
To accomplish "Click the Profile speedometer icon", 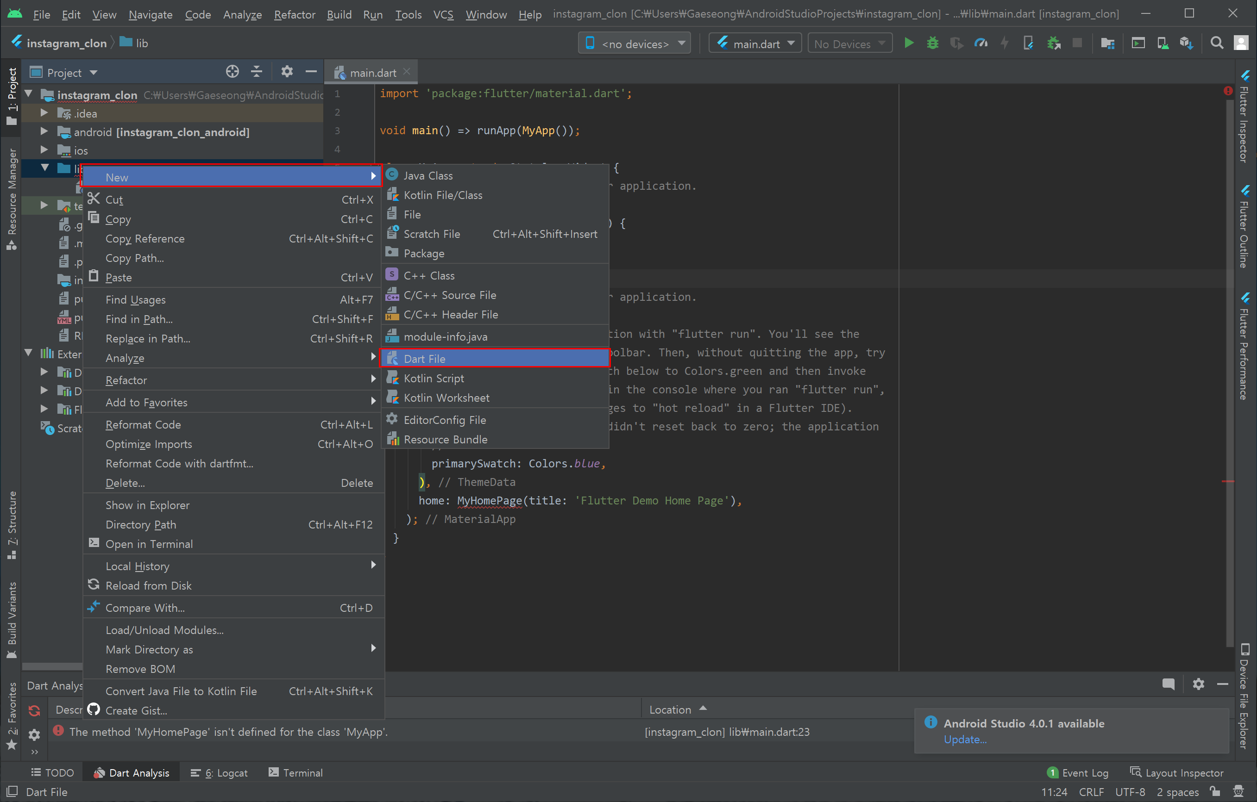I will point(981,44).
